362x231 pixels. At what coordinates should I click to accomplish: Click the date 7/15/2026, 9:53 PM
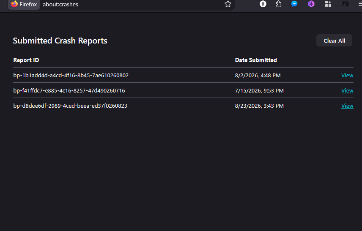tap(259, 91)
